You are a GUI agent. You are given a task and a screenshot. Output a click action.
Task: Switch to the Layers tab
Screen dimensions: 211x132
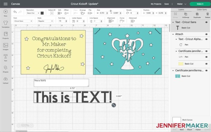pyautogui.click(x=181, y=10)
